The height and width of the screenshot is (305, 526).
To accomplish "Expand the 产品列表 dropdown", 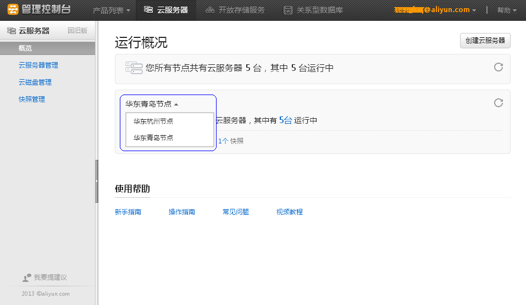I will coord(112,10).
